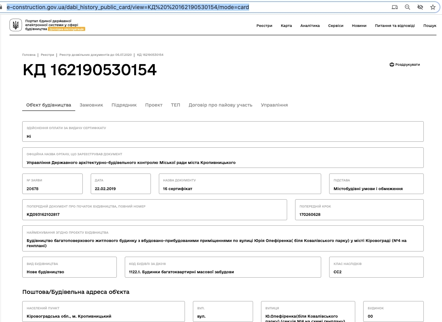Click the Дослідна експлуатація orange badge
The height and width of the screenshot is (322, 442).
[67, 29]
